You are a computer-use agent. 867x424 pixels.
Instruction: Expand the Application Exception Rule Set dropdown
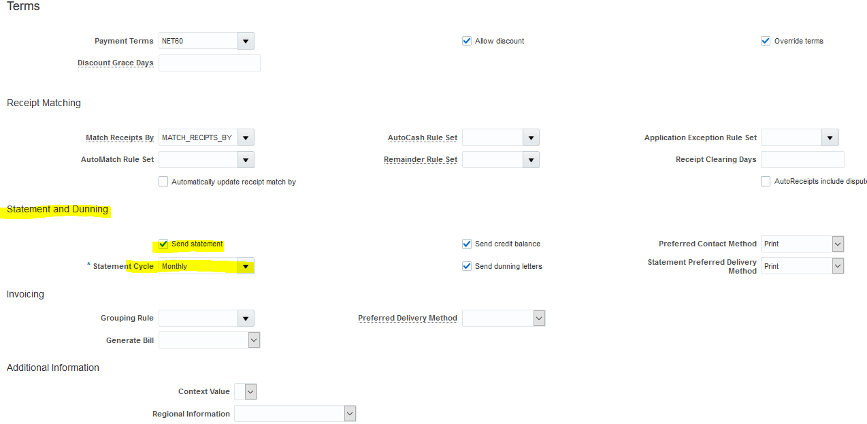829,137
